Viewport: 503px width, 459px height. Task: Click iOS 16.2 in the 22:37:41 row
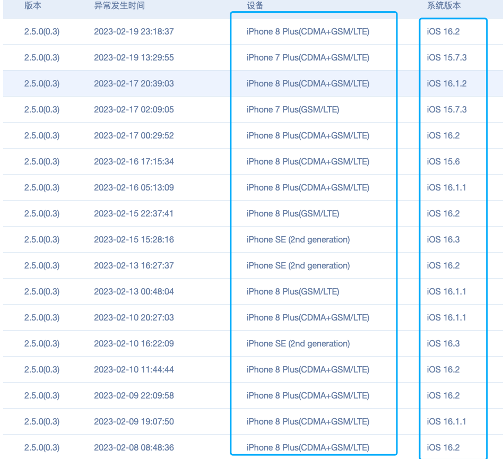coord(443,213)
